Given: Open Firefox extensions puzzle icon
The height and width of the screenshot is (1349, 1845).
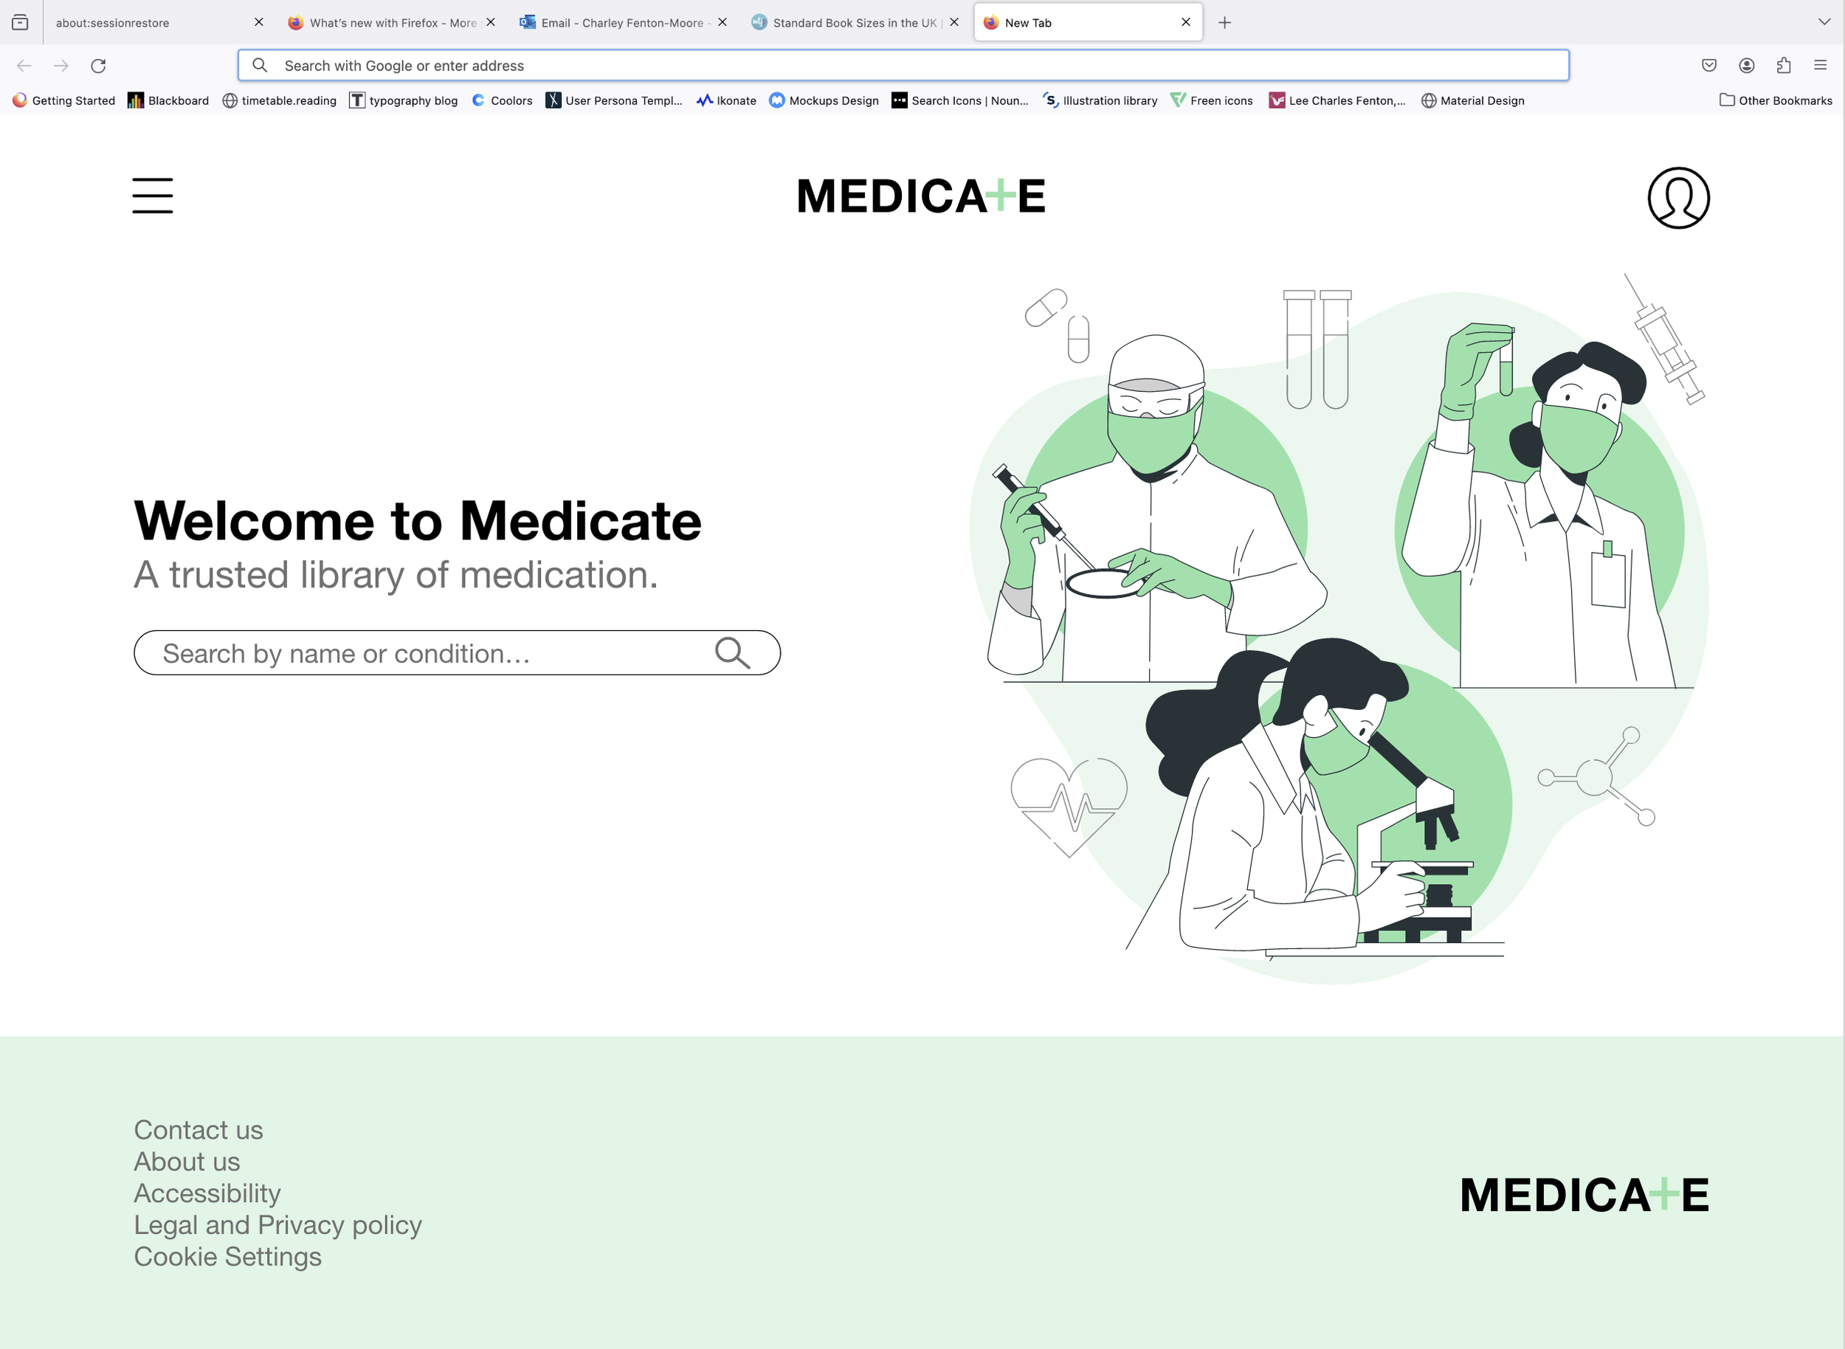Looking at the screenshot, I should (1784, 66).
